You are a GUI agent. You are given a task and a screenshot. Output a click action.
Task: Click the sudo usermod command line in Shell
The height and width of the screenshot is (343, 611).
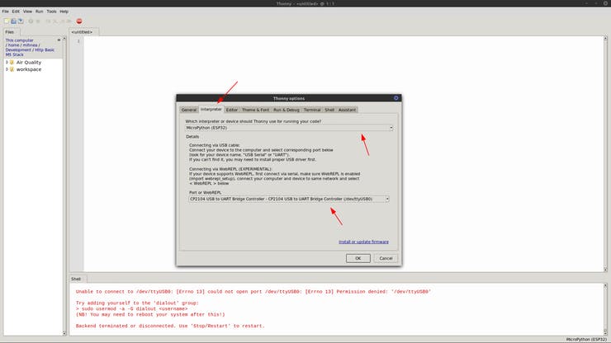click(132, 308)
